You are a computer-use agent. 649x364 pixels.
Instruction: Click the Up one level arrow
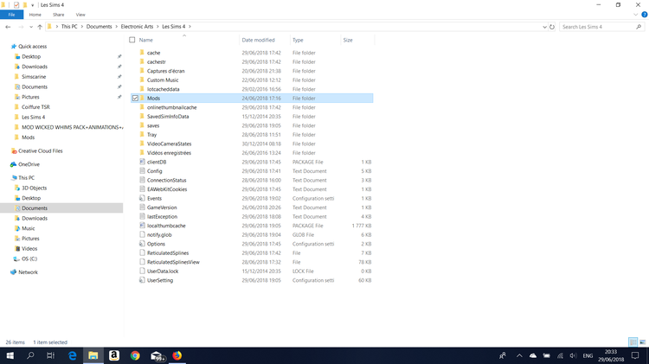40,27
